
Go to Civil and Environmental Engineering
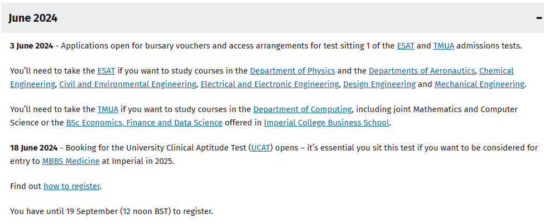[x=128, y=84]
